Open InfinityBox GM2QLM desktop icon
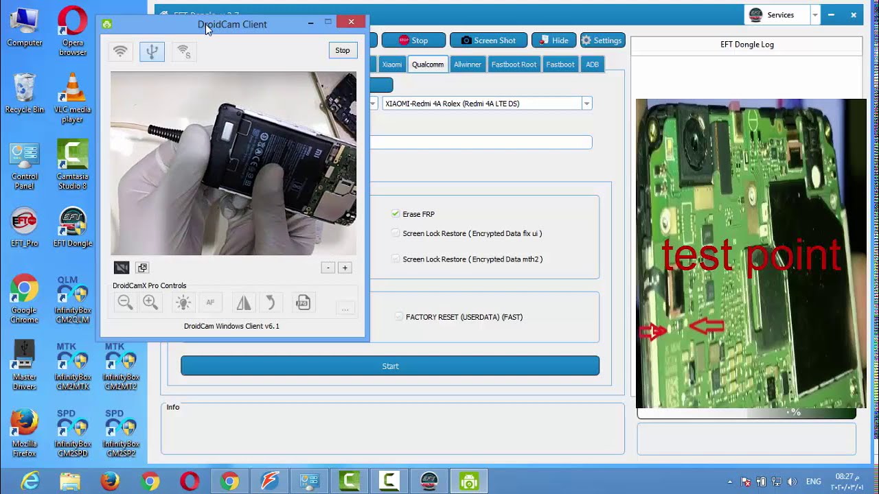This screenshot has height=494, width=879. 73,299
